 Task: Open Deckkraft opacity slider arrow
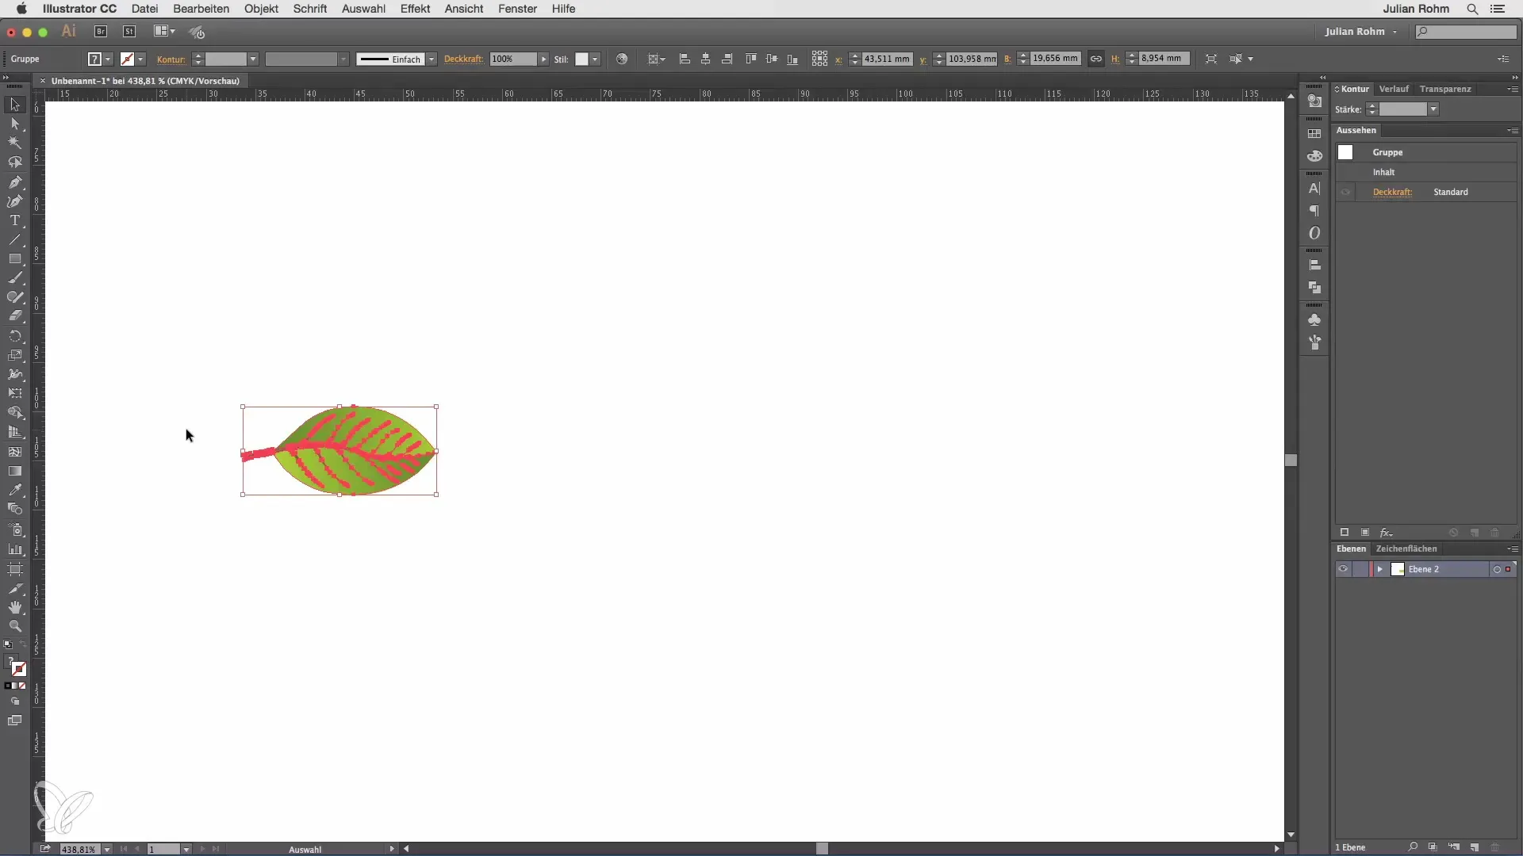pyautogui.click(x=543, y=59)
